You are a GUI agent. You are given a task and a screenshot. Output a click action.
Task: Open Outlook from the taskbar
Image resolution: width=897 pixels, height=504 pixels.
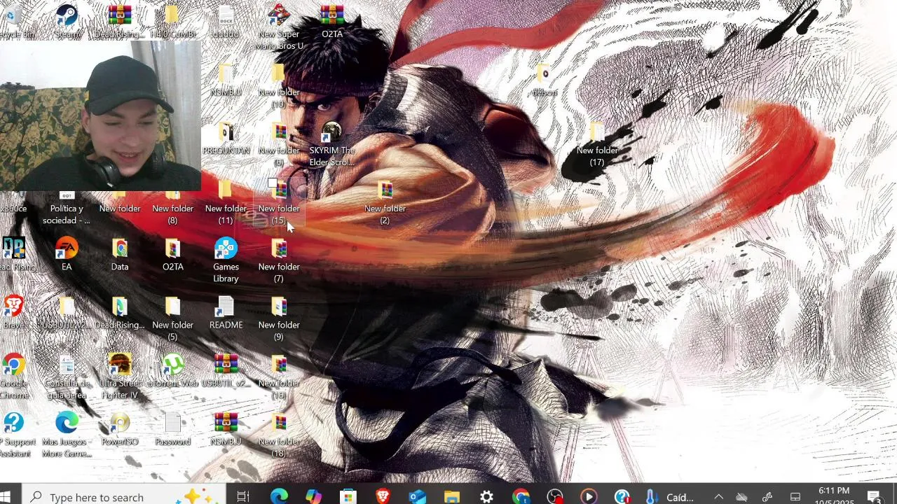[x=417, y=496]
